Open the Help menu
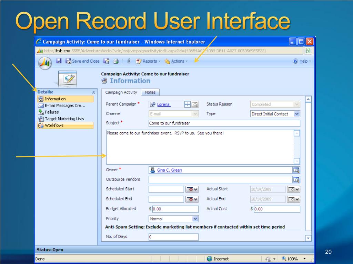 [x=302, y=61]
